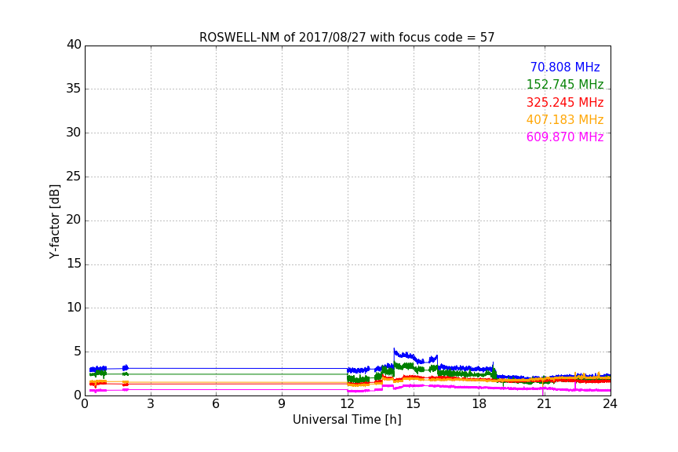Click the x-axis tick label 12
Screen dimensions: 678x452
(347, 404)
